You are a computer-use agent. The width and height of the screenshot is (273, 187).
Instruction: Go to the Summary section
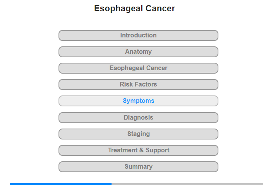coord(138,167)
